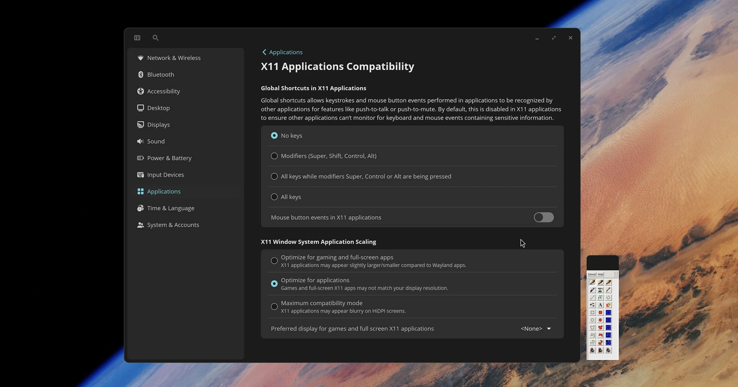Image resolution: width=738 pixels, height=387 pixels.
Task: Click the Desktop monitor icon in sidebar
Action: click(x=140, y=108)
